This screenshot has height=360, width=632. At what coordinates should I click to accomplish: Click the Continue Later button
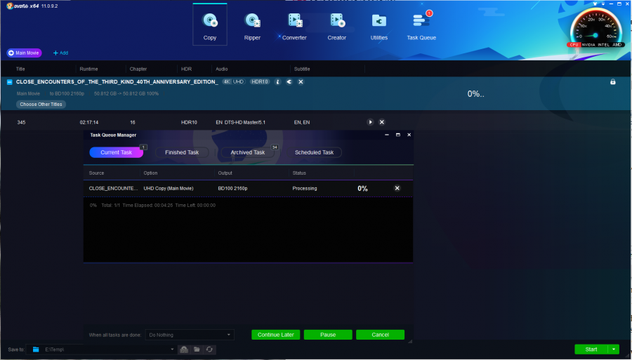click(276, 335)
